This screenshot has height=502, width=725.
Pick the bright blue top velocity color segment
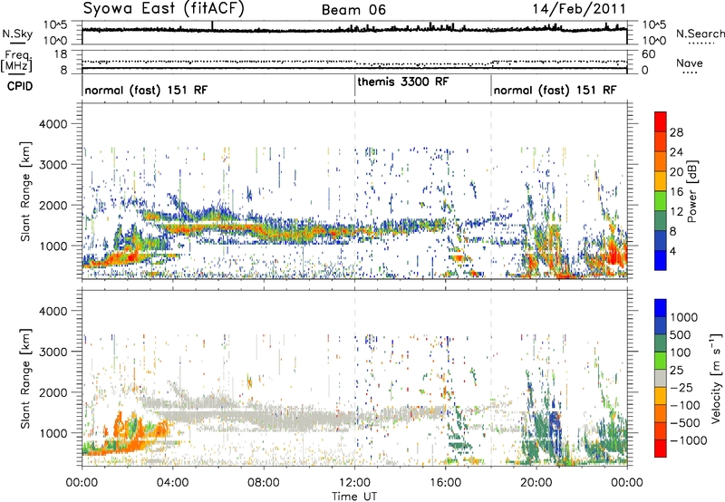tap(661, 308)
